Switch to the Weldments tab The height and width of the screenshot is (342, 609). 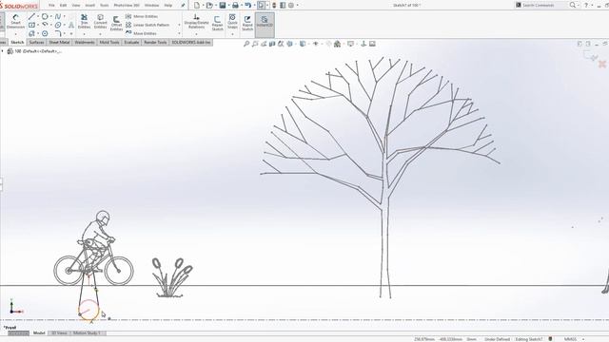85,42
